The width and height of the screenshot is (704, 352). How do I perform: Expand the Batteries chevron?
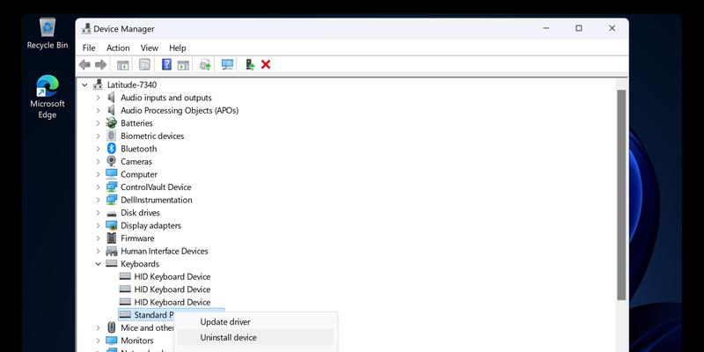[98, 123]
